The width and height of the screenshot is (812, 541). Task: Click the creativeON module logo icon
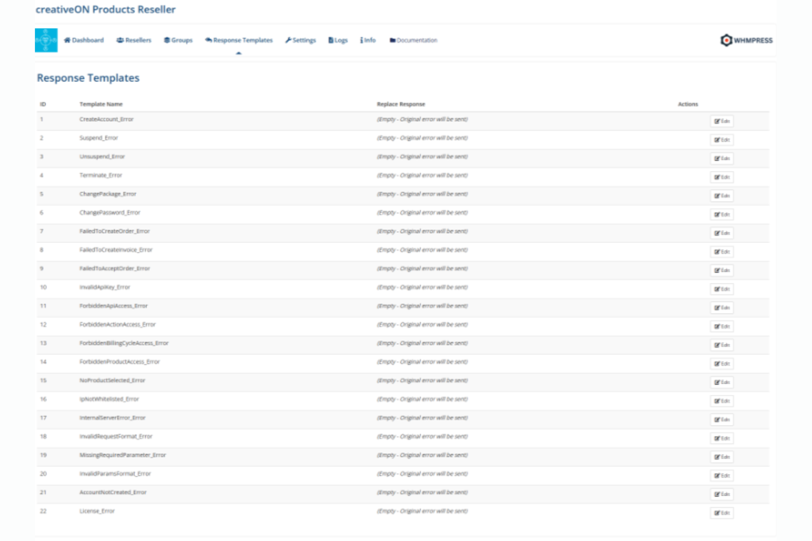click(x=46, y=40)
